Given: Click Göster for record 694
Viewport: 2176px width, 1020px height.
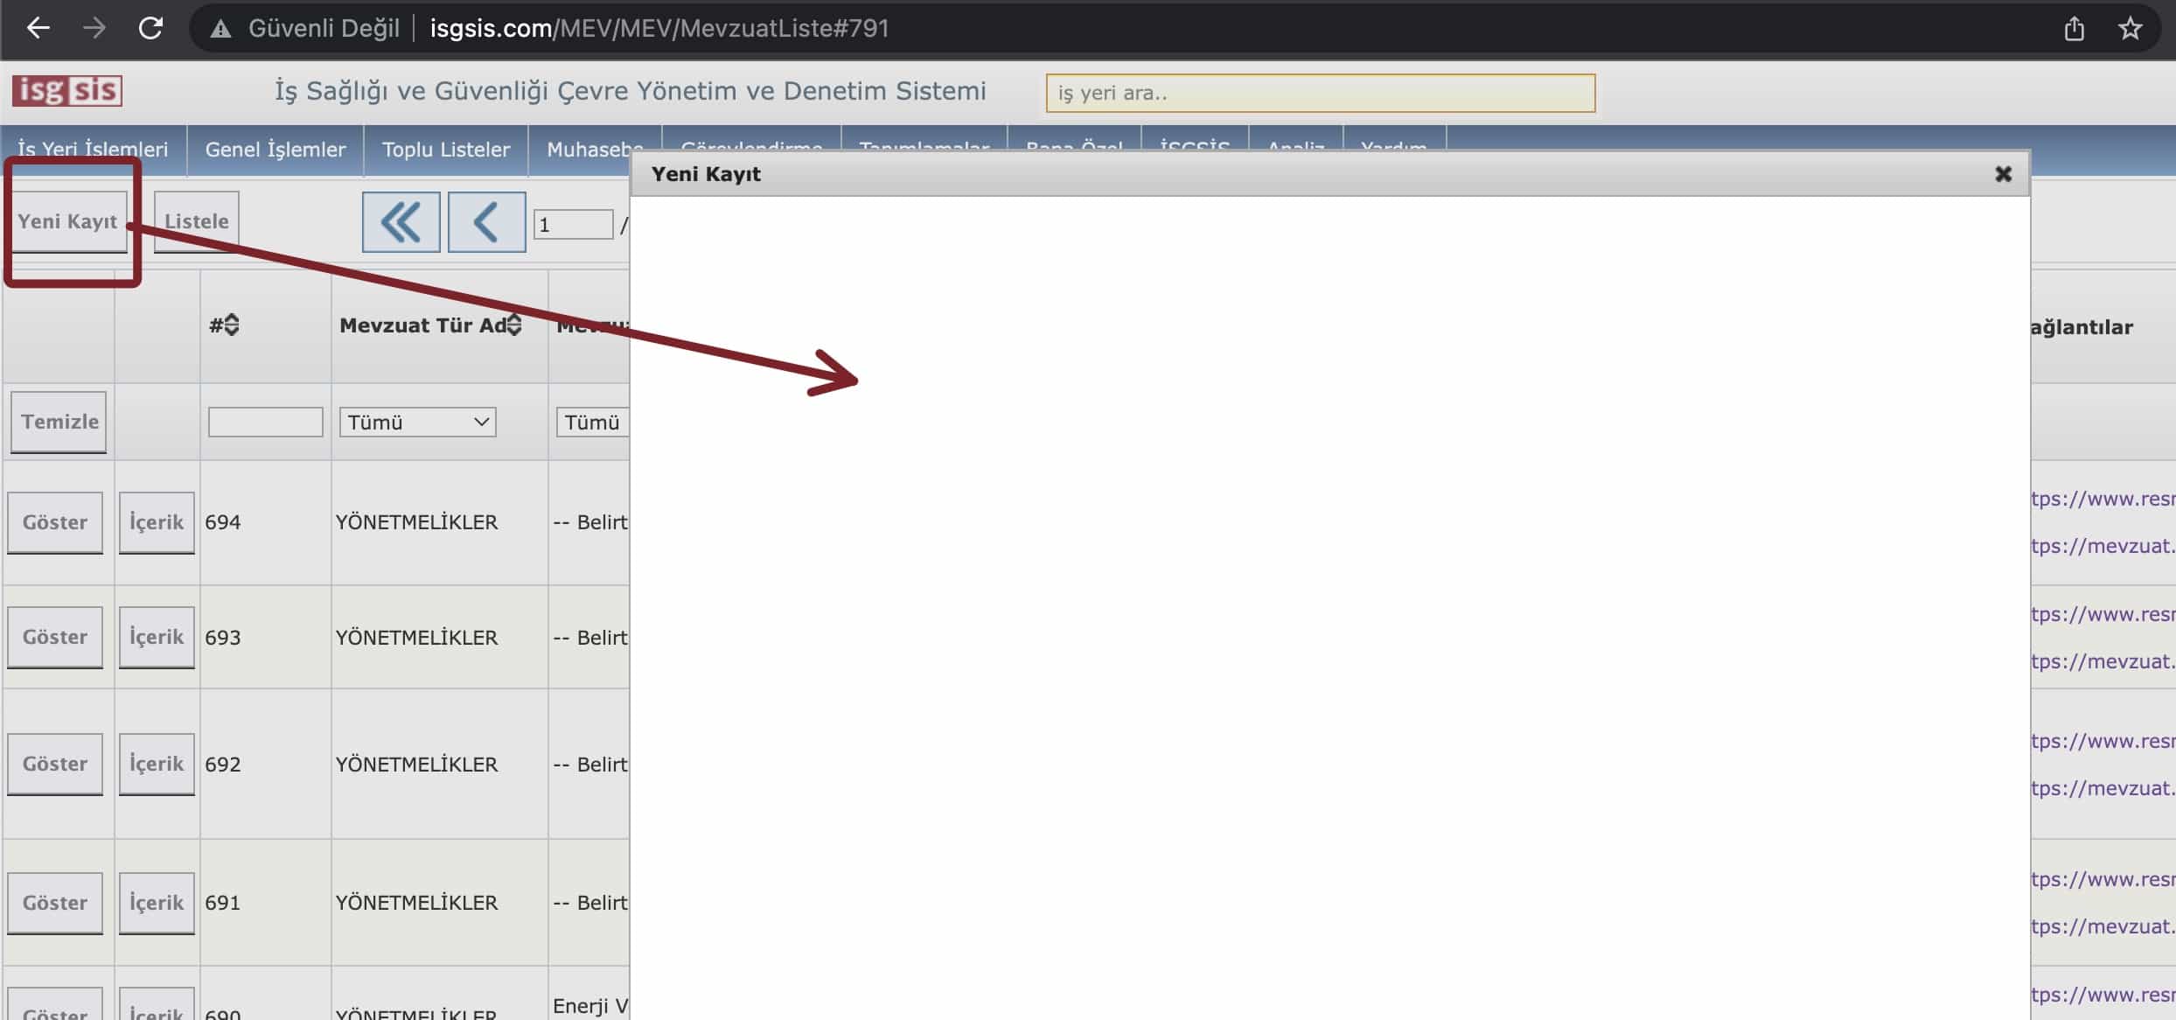Looking at the screenshot, I should 55,522.
